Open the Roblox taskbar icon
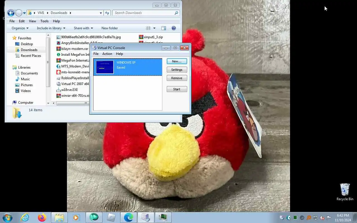357x223 pixels. pyautogui.click(x=111, y=217)
